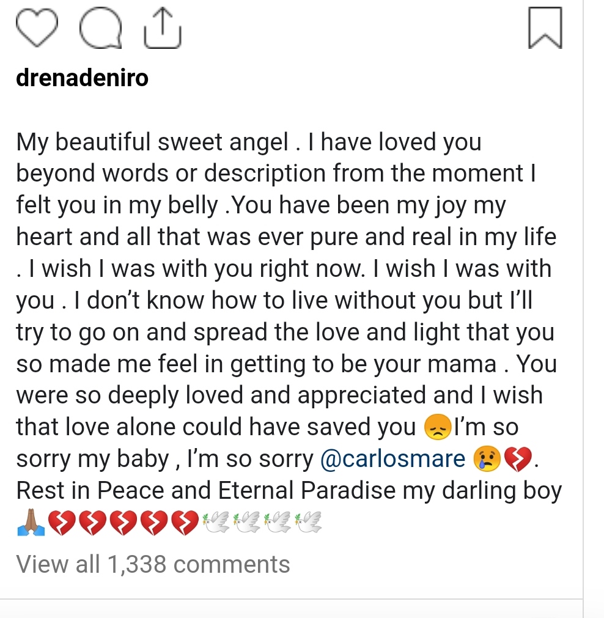Share the post using the upload arrow icon

[x=162, y=28]
